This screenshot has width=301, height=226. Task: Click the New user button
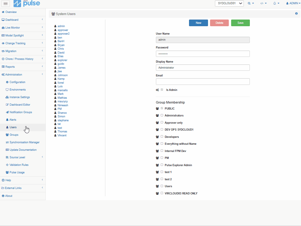point(198,23)
